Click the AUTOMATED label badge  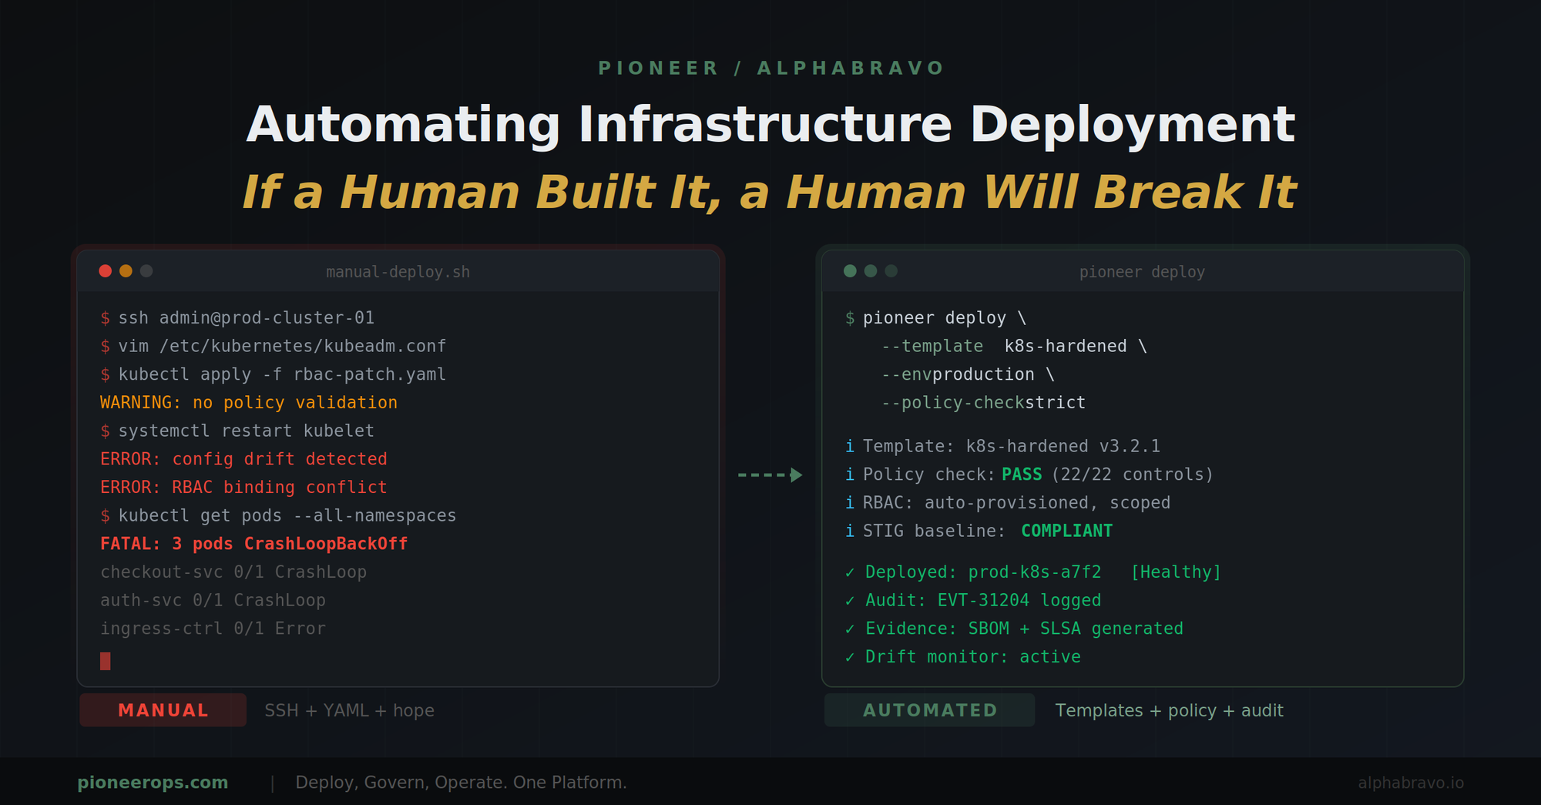point(930,710)
